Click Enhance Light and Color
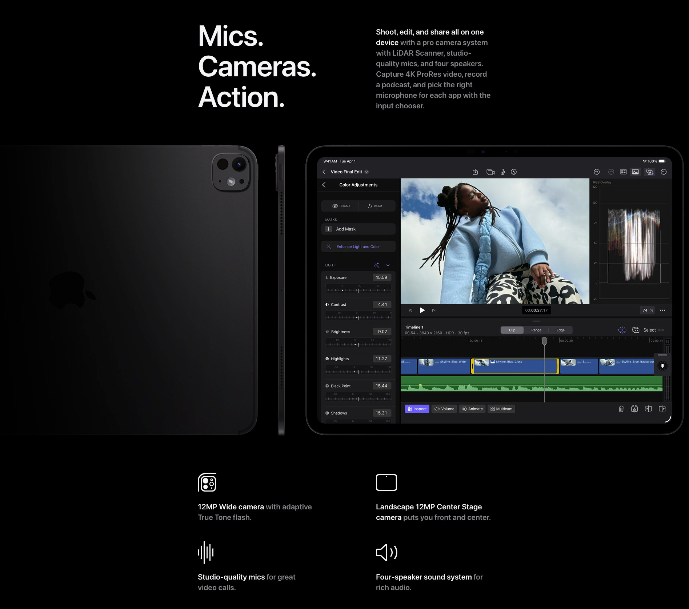The height and width of the screenshot is (609, 689). point(358,247)
